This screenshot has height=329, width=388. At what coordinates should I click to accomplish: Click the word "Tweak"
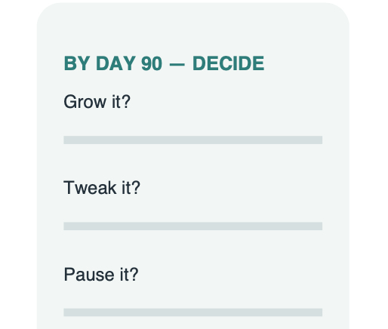90,188
